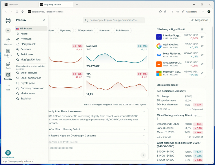
Task: Click the stock and crypto search field
Action: click(114, 20)
